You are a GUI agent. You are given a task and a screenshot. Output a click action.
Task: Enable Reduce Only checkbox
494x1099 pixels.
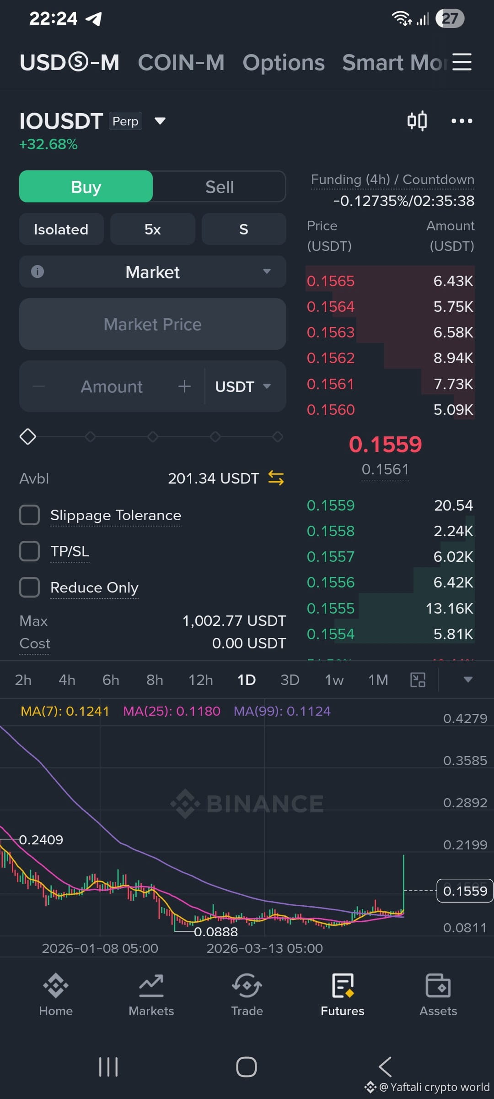[x=29, y=588]
